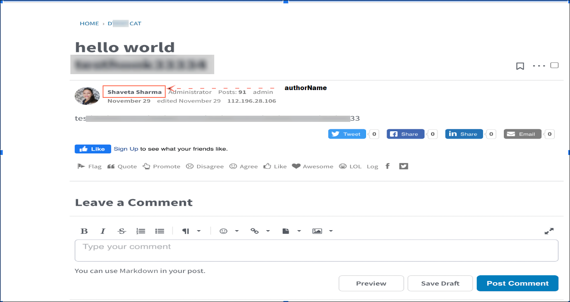Toggle italic text formatting

point(103,231)
